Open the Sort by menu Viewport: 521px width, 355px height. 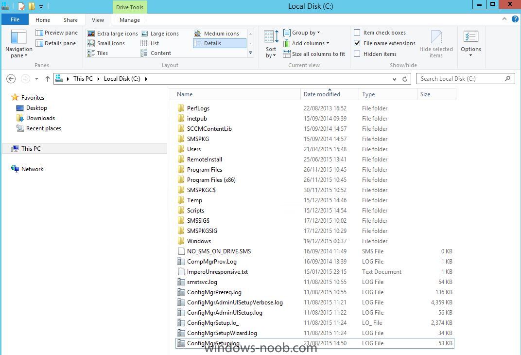(271, 44)
